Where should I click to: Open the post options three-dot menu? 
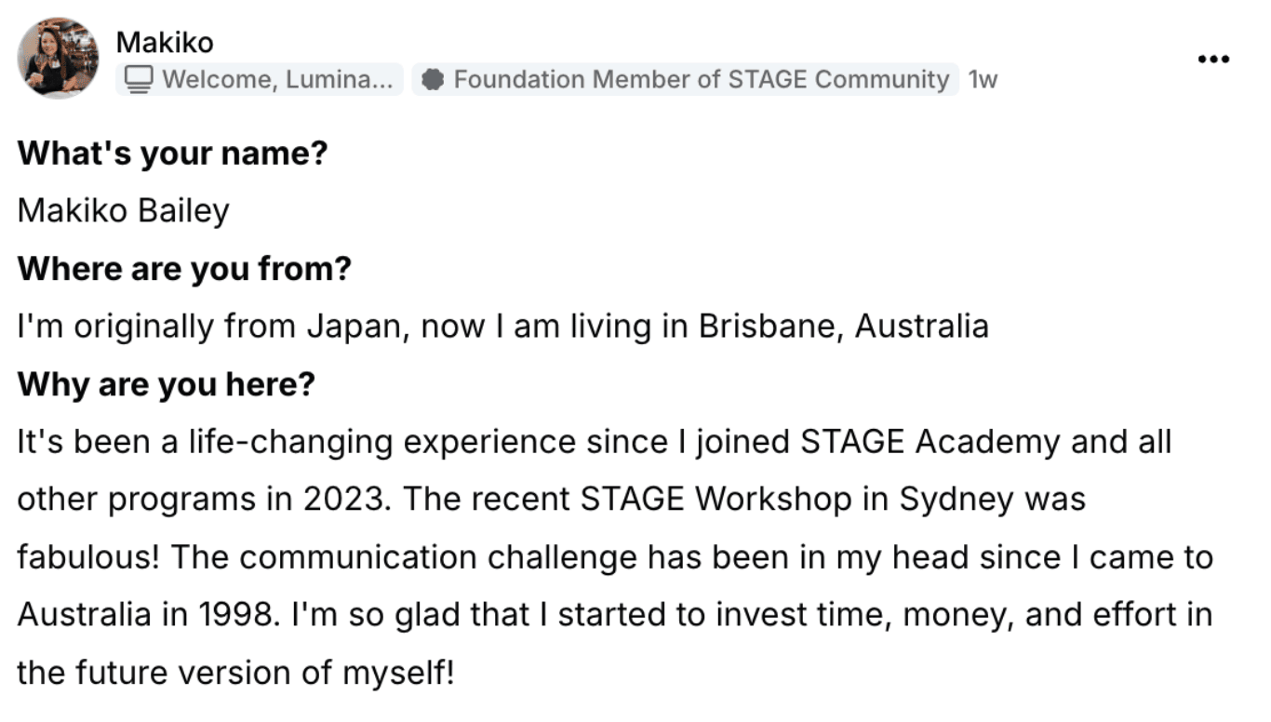click(x=1213, y=60)
